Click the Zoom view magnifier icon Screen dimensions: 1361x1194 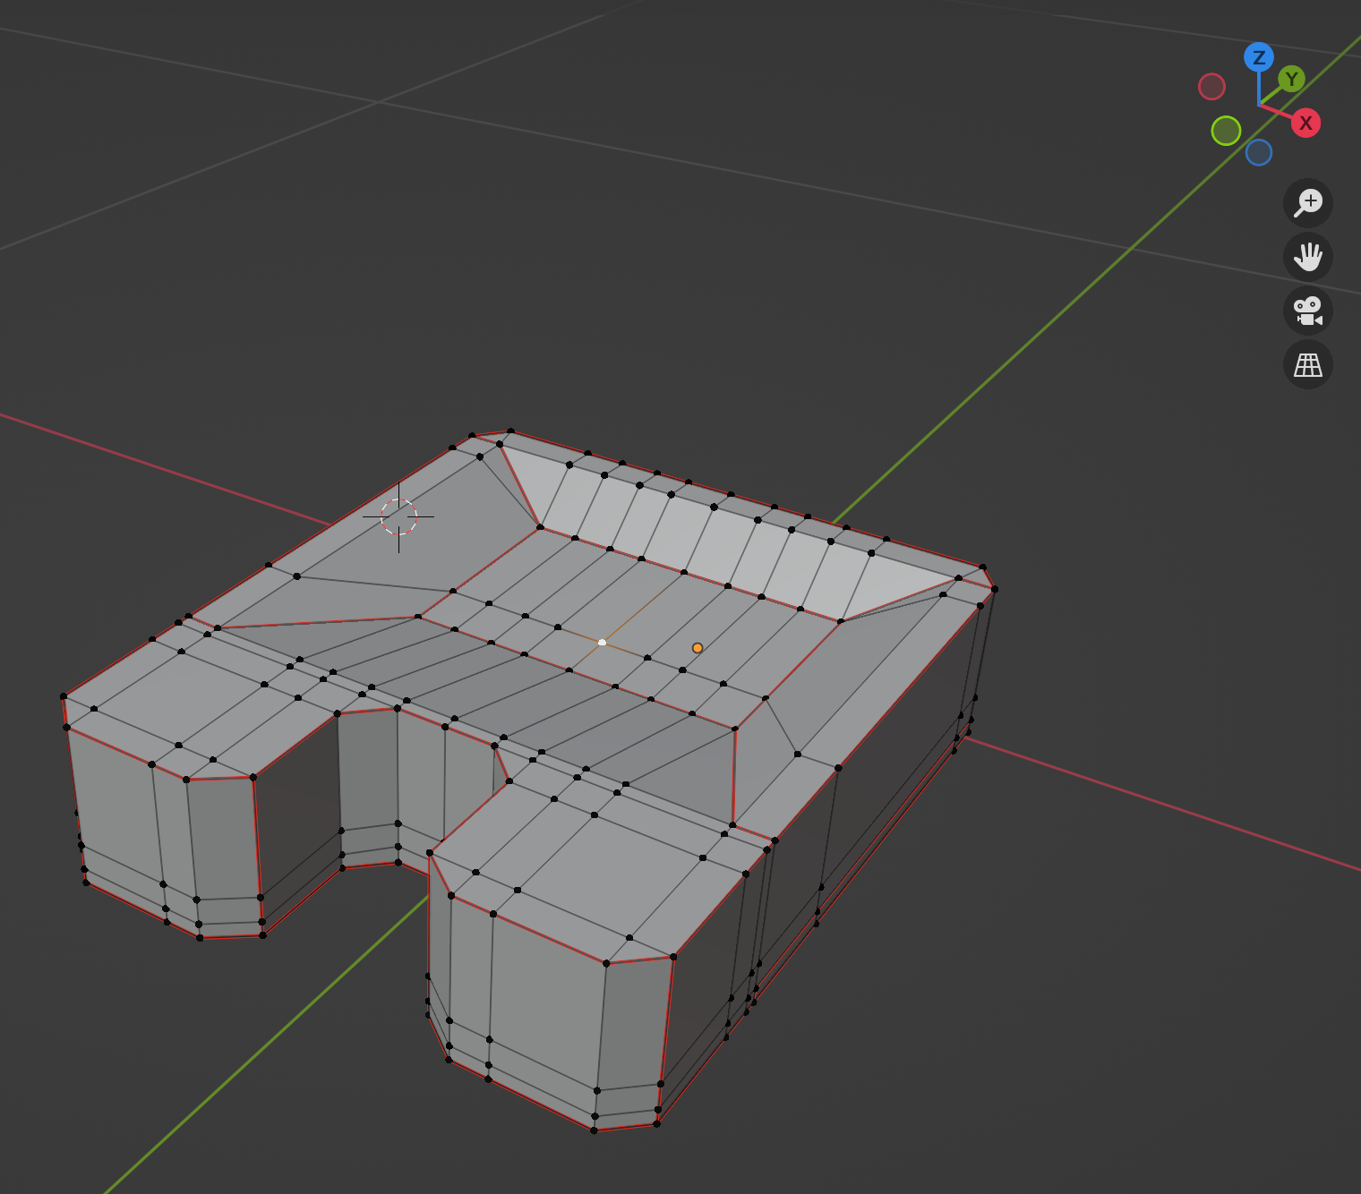coord(1308,202)
